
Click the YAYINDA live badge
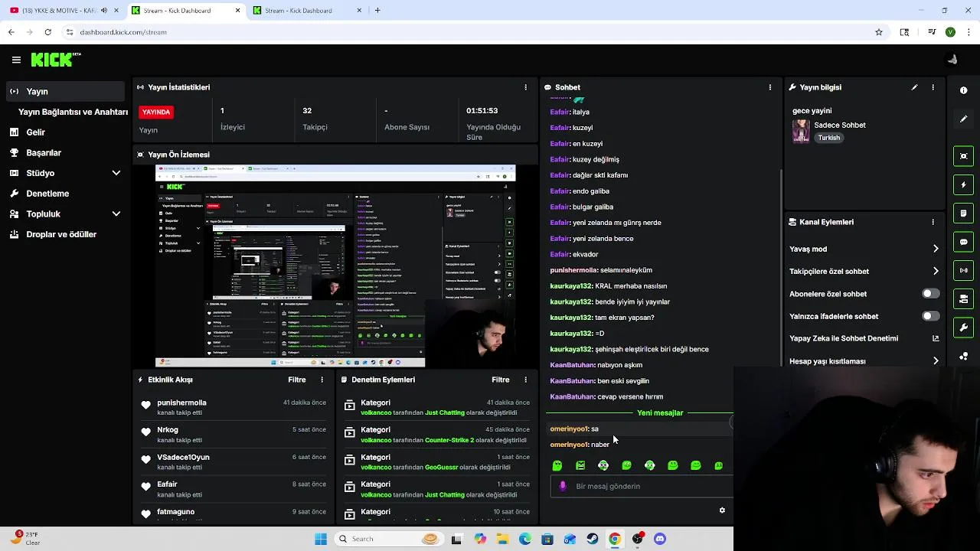tap(156, 112)
